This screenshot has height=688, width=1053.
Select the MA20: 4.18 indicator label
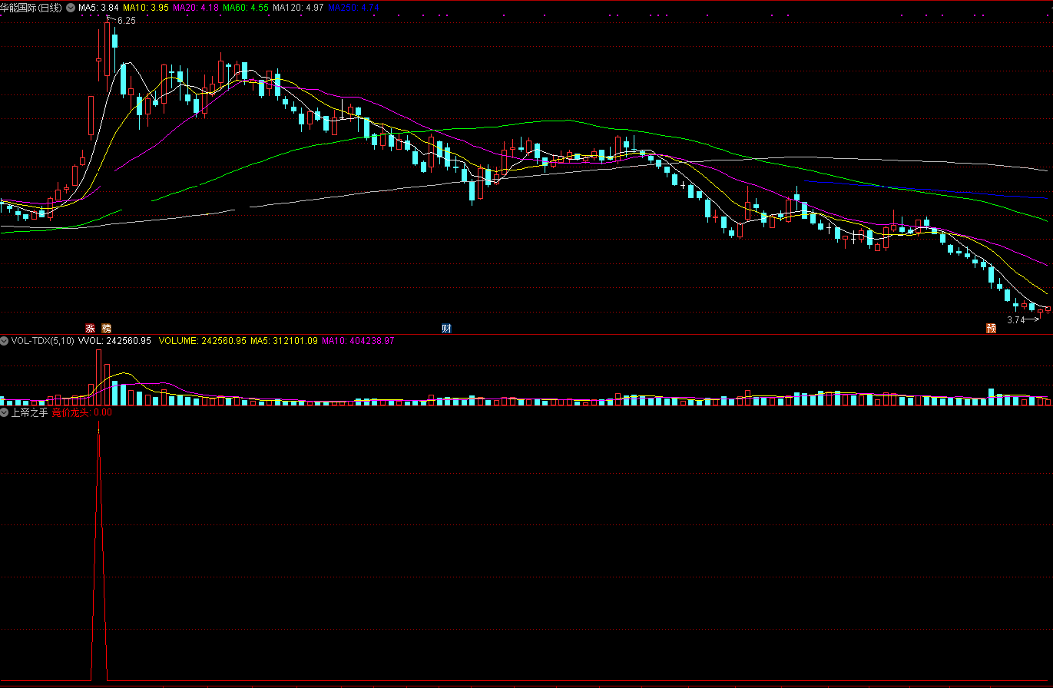196,7
